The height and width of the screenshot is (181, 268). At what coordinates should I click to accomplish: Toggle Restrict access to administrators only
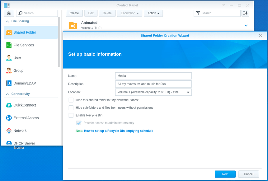79,123
